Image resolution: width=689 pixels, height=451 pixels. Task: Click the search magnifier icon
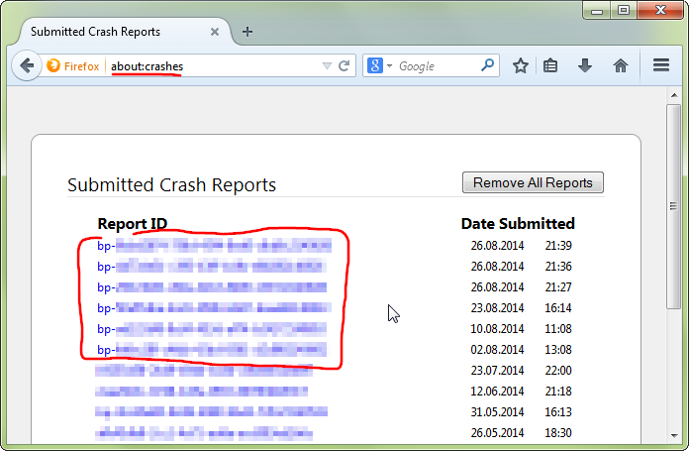pos(487,66)
